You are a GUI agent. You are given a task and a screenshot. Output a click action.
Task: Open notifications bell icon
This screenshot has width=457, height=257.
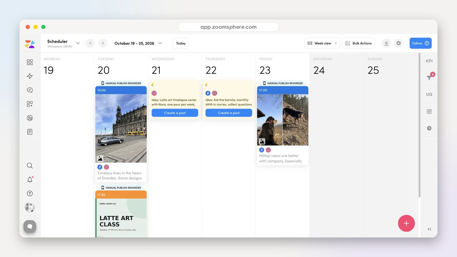pos(30,179)
